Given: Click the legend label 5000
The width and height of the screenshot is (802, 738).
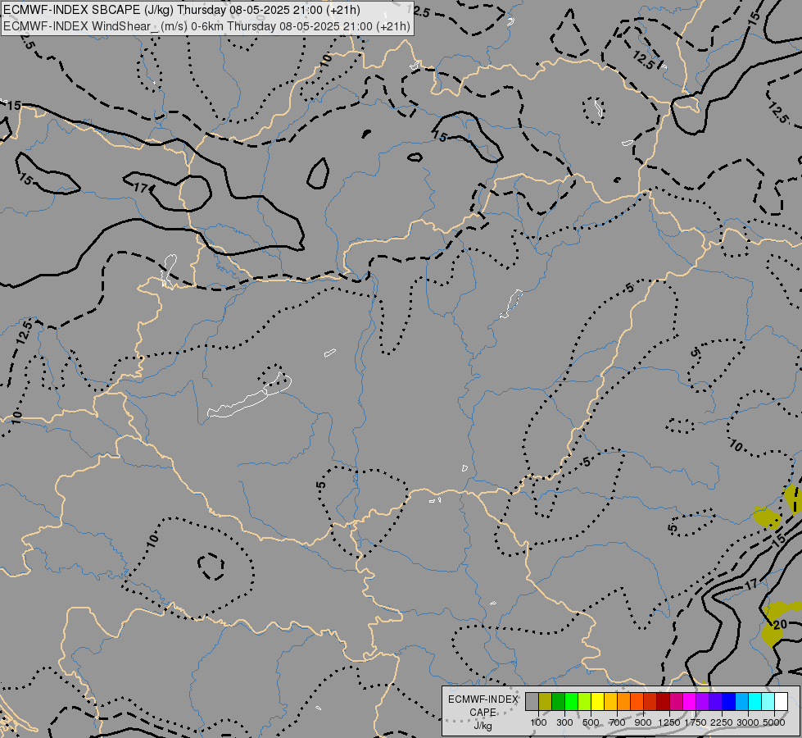Looking at the screenshot, I should [774, 722].
